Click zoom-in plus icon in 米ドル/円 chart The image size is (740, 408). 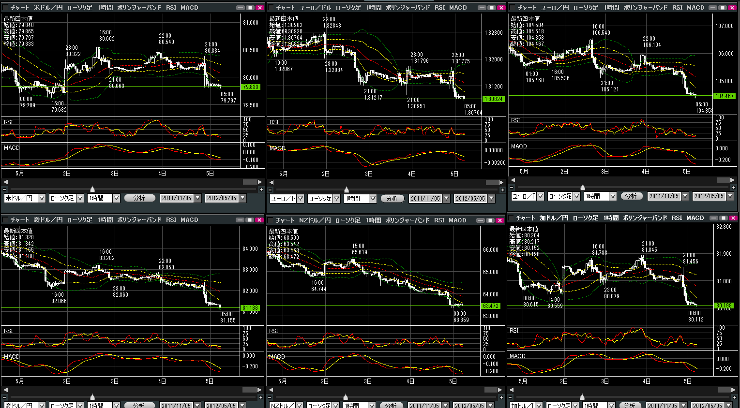[x=261, y=189]
